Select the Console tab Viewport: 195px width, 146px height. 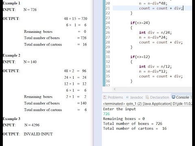(180, 97)
